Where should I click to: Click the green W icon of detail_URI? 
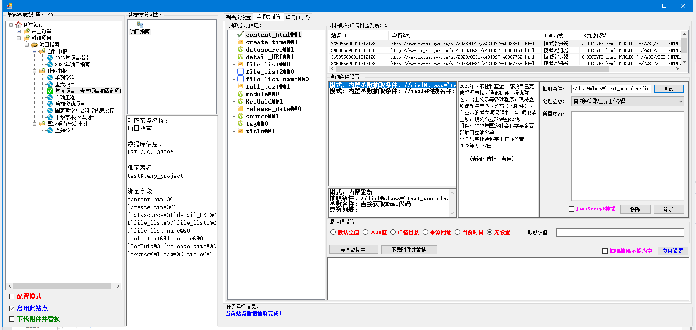pyautogui.click(x=240, y=57)
